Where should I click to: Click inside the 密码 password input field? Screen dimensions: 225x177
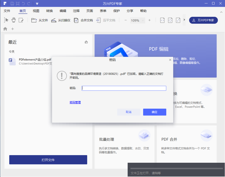124,88
